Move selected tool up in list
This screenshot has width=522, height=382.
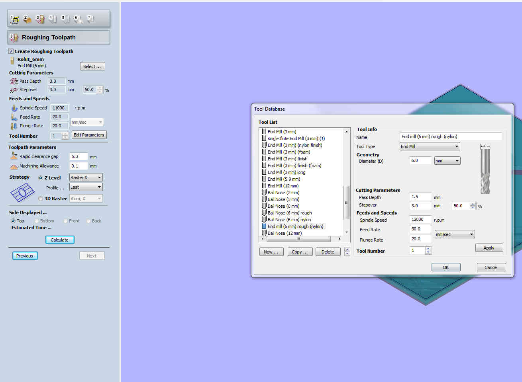pos(347,250)
